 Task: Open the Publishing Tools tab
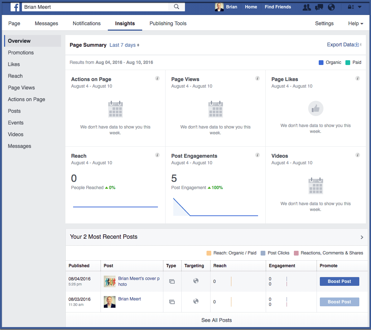tap(168, 23)
